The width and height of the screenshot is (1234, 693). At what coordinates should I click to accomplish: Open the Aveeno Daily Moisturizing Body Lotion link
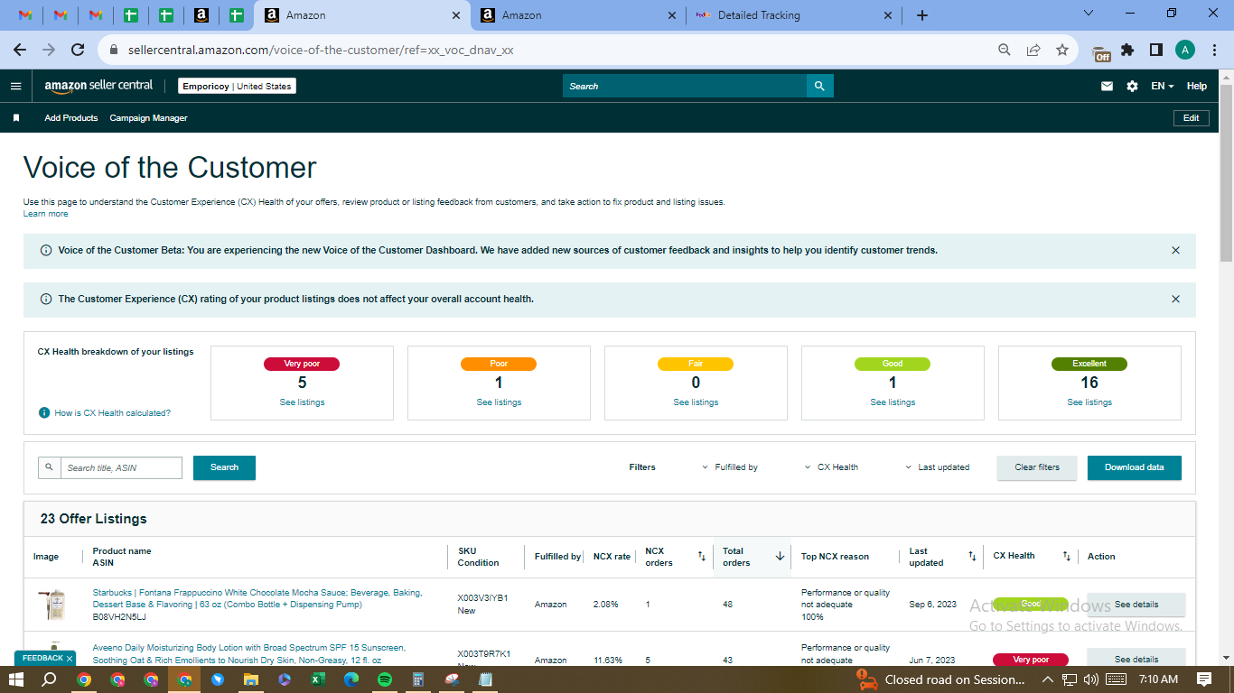[249, 653]
